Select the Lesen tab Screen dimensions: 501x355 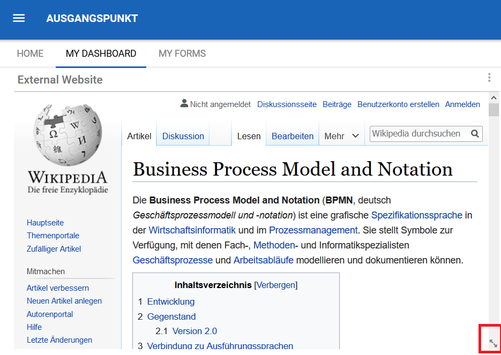[249, 136]
